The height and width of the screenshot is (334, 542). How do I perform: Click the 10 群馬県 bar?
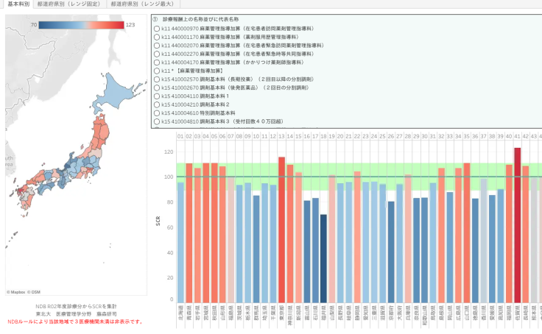click(x=256, y=249)
